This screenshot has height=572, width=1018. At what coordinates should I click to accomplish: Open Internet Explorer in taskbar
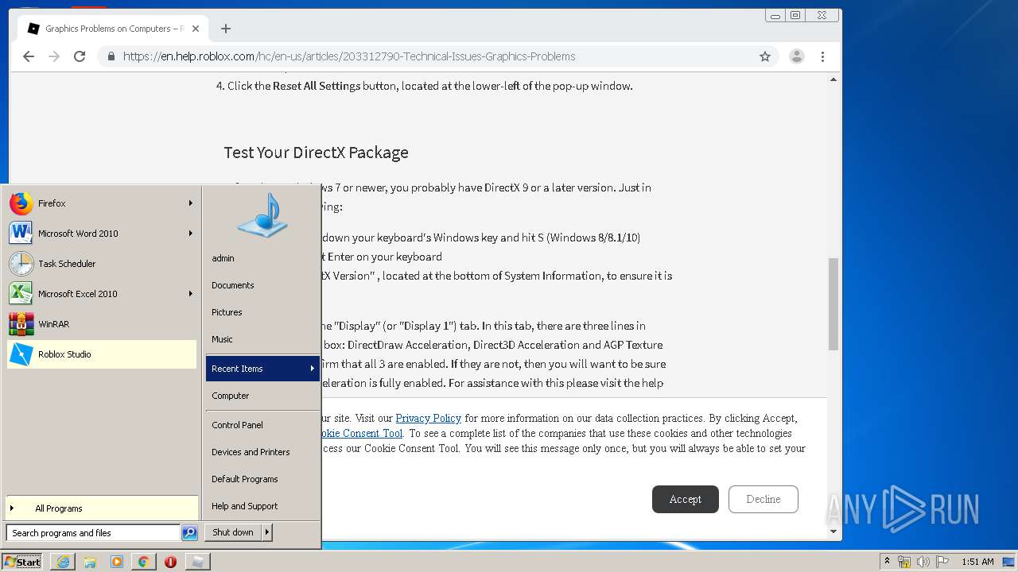point(63,562)
